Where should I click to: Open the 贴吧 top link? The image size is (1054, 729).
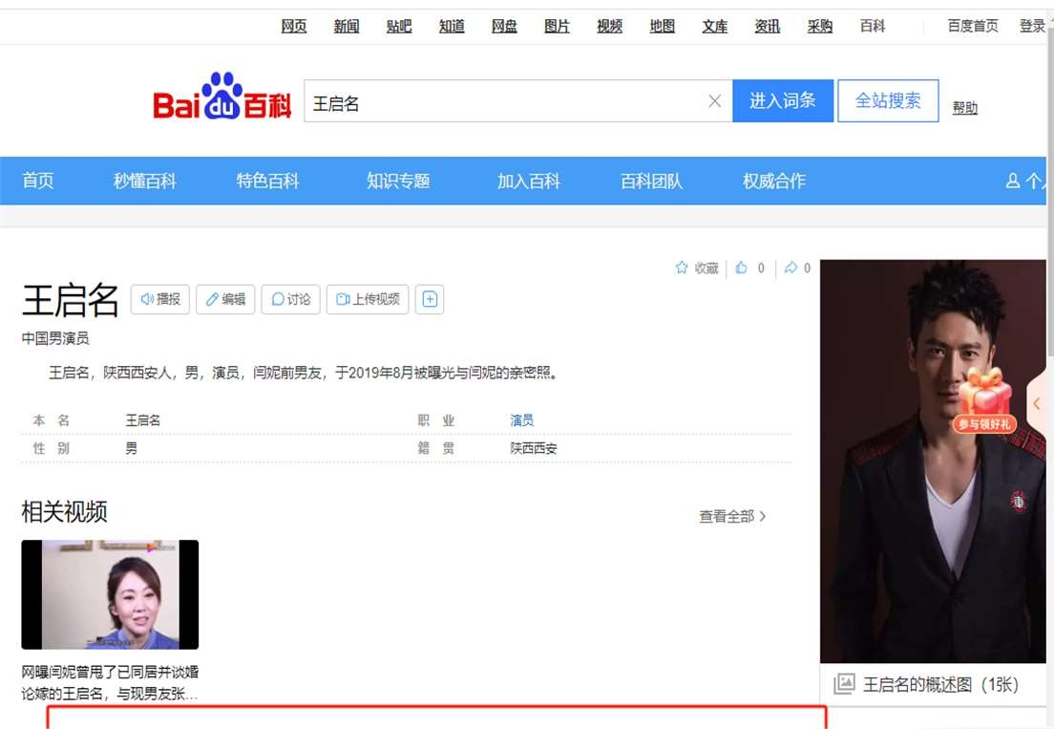(399, 26)
